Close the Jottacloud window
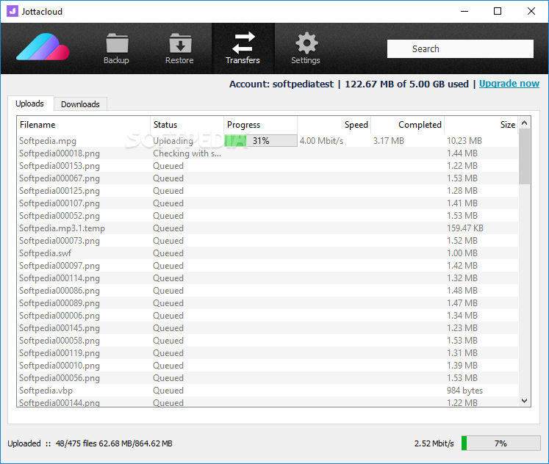This screenshot has height=464, width=549. point(531,11)
